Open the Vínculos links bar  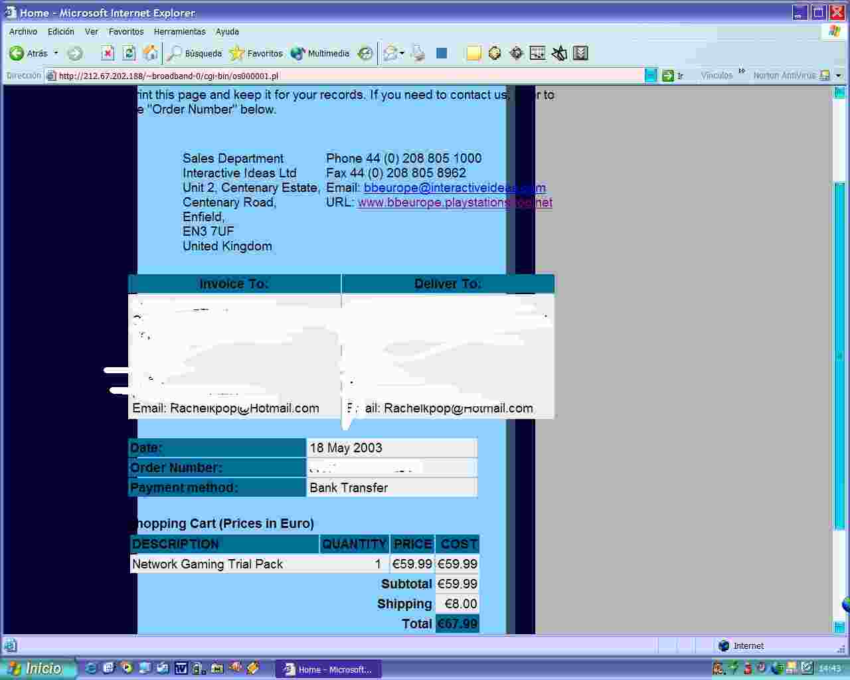717,76
